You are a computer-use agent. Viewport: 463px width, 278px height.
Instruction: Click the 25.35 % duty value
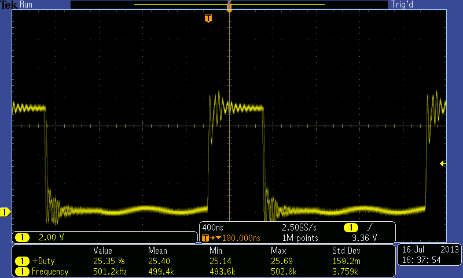tap(109, 261)
